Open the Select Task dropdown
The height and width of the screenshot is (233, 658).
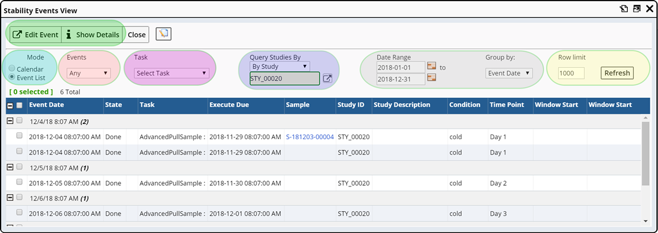click(x=171, y=73)
